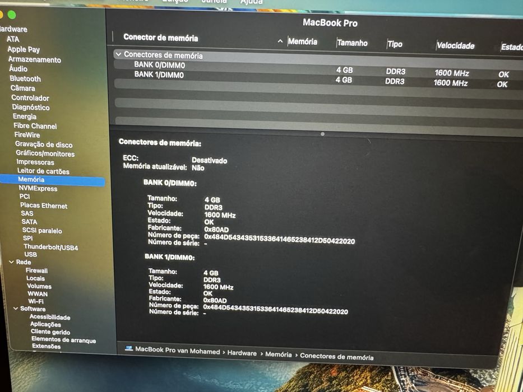This screenshot has height=392, width=523.
Task: Select SAS in the sidebar
Action: [27, 214]
